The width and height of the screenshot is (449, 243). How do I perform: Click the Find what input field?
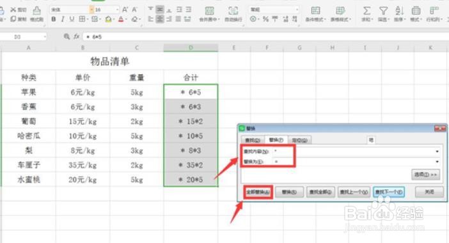(356, 151)
